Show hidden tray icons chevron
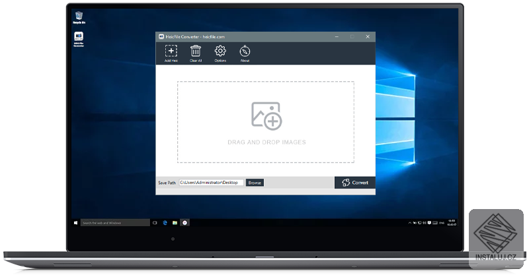The height and width of the screenshot is (275, 529). coord(410,223)
